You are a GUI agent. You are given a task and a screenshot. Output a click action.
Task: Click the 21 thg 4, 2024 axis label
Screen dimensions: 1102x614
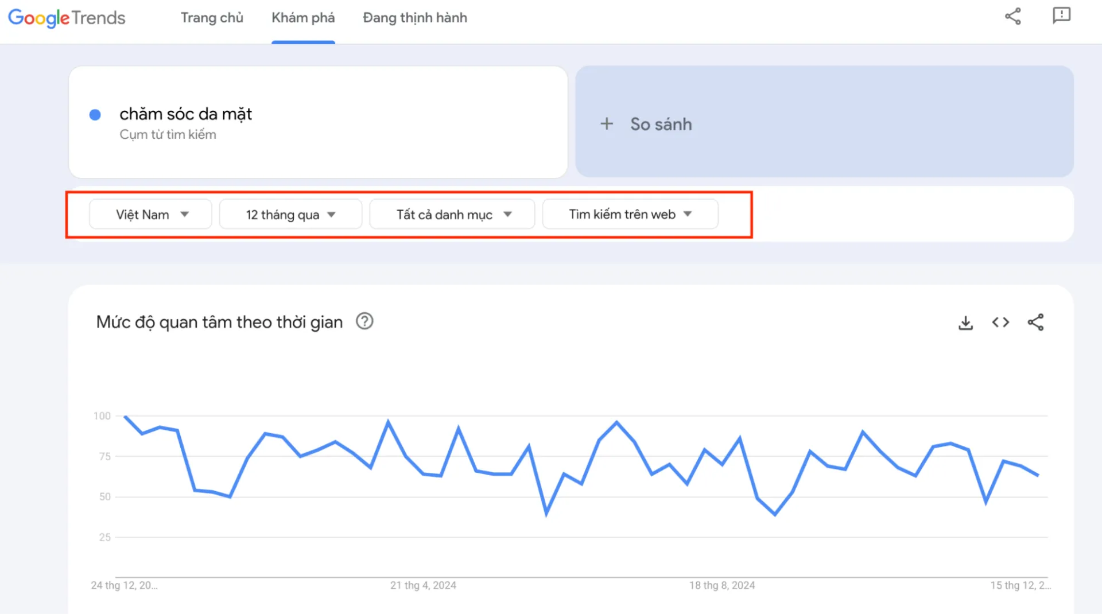coord(423,585)
